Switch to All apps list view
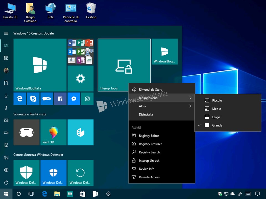Screen dimensions: 266x199 coord(6,58)
